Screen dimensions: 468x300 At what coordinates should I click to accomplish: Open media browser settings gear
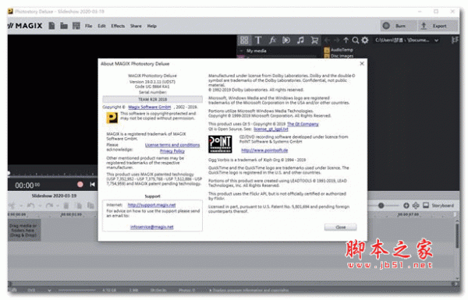pyautogui.click(x=365, y=40)
